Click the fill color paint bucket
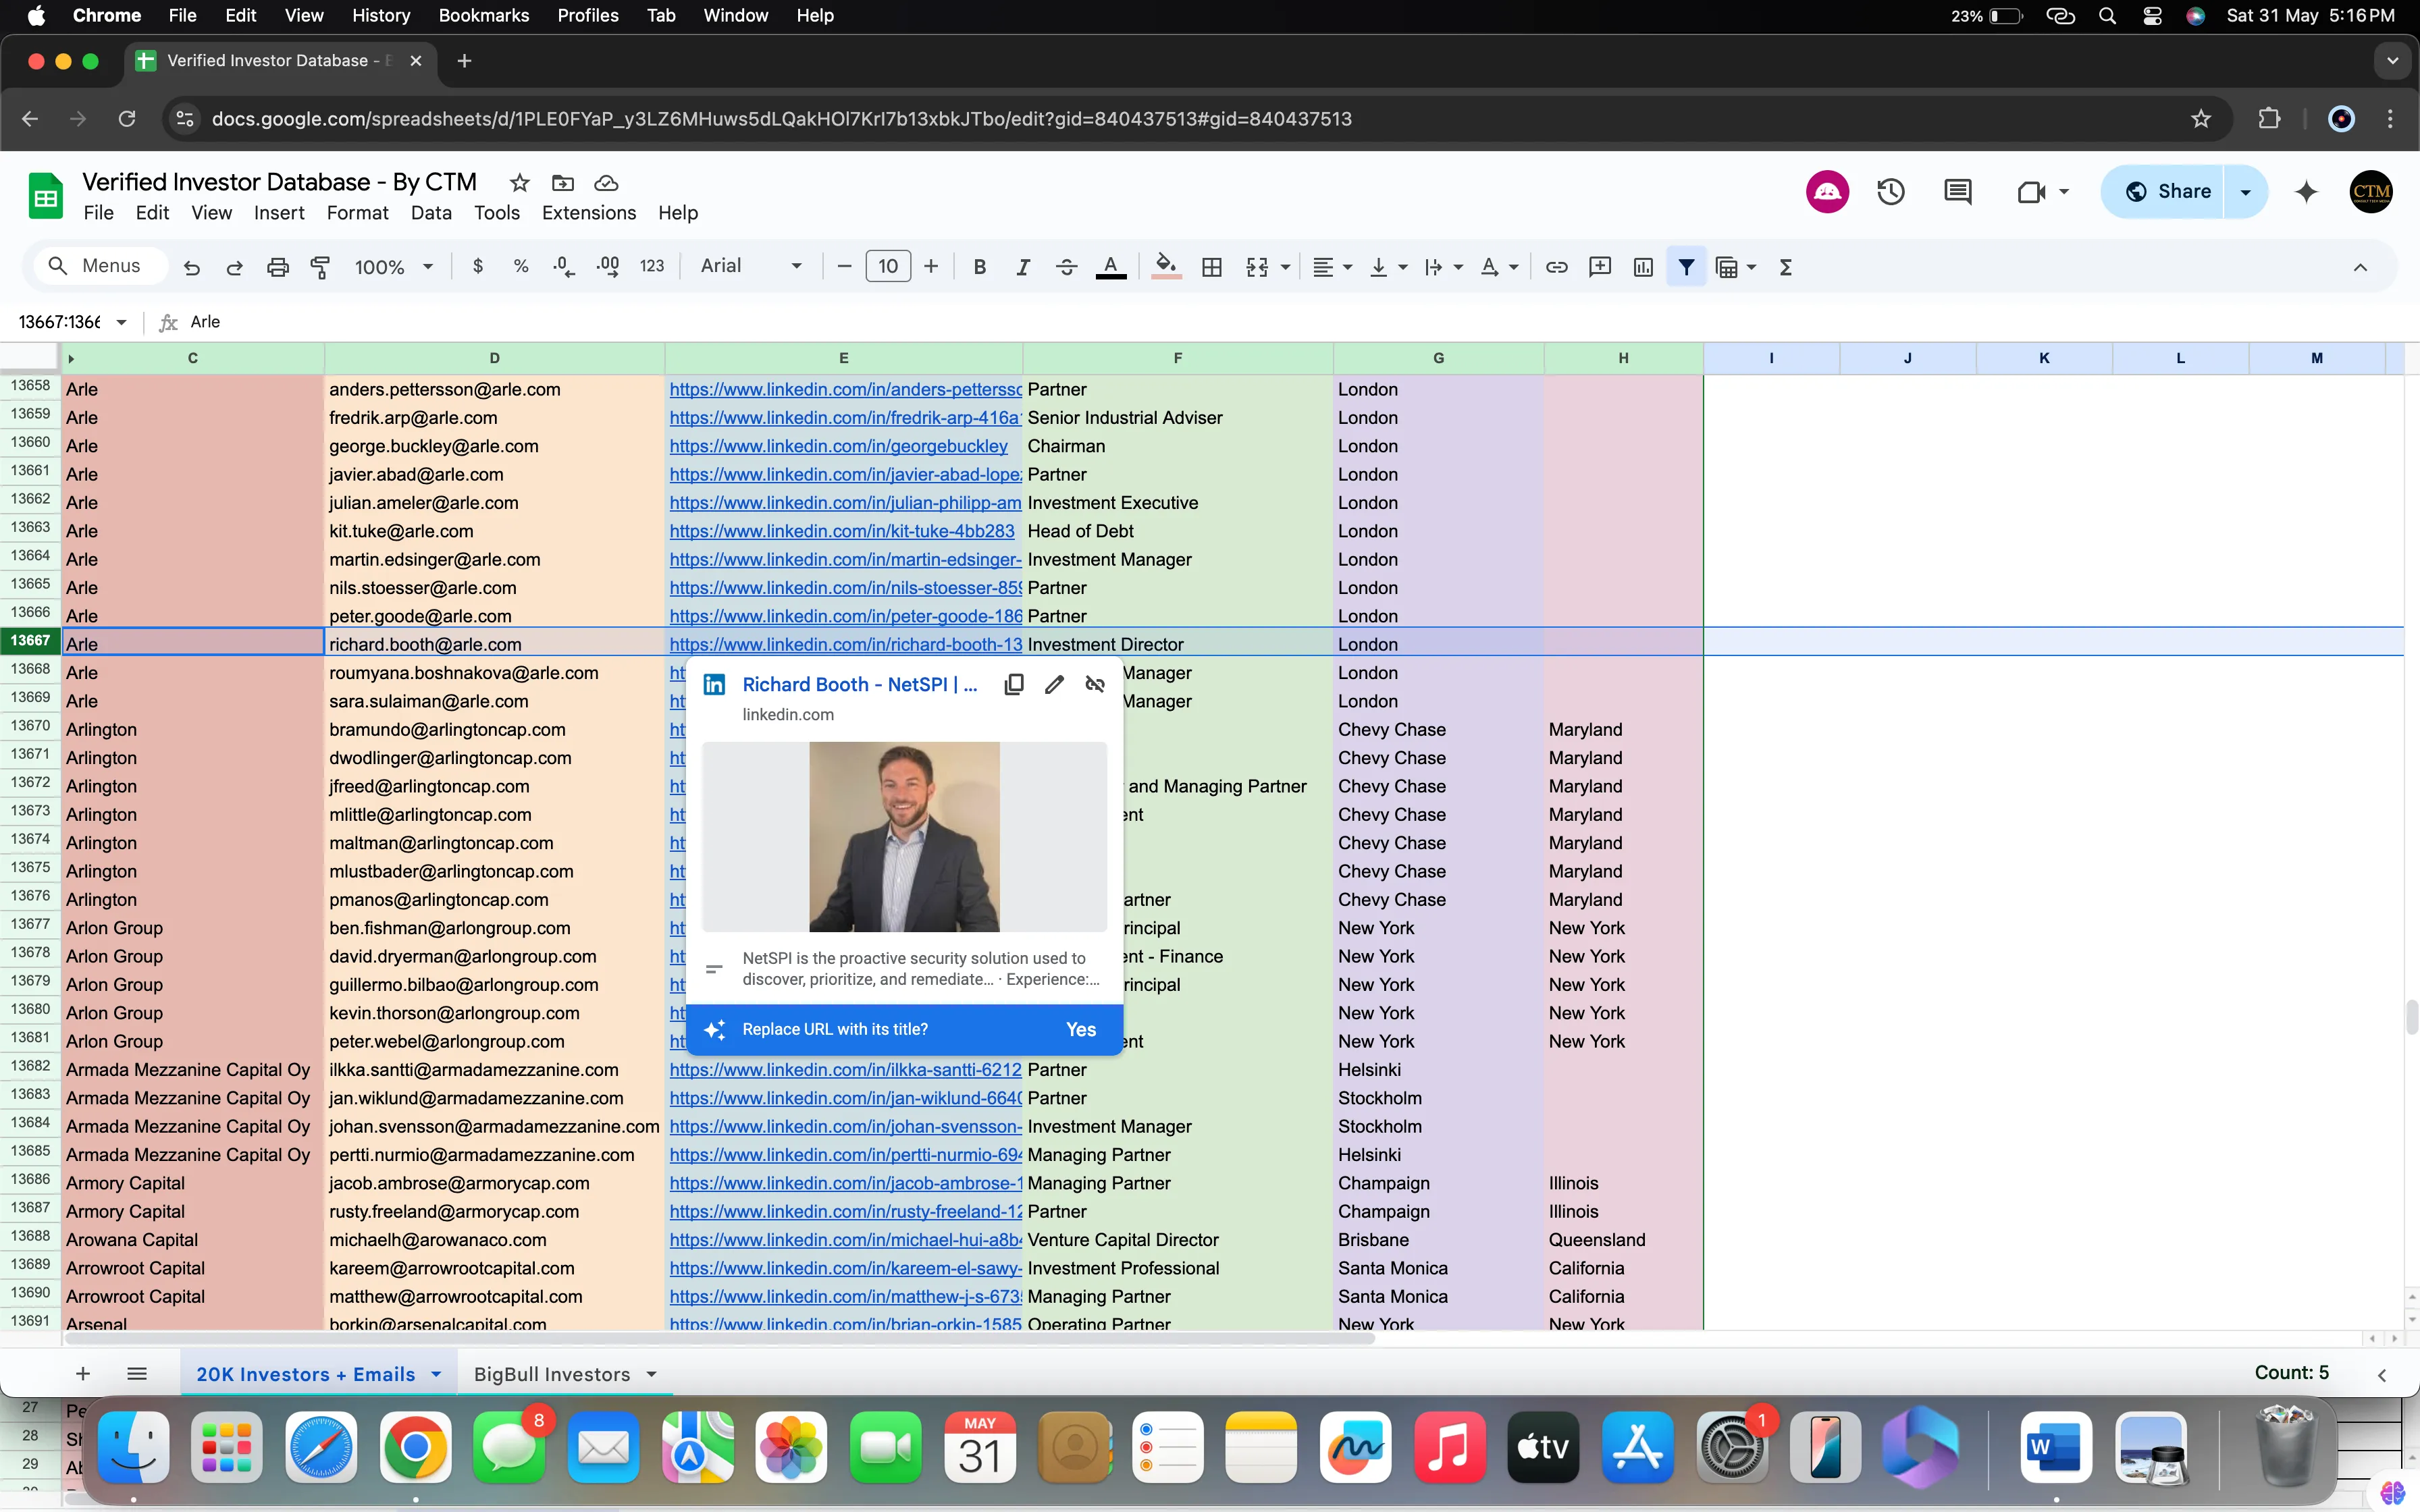 pos(1165,267)
